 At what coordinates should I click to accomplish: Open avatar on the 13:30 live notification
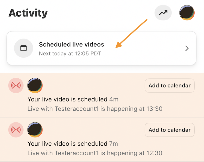[35, 85]
